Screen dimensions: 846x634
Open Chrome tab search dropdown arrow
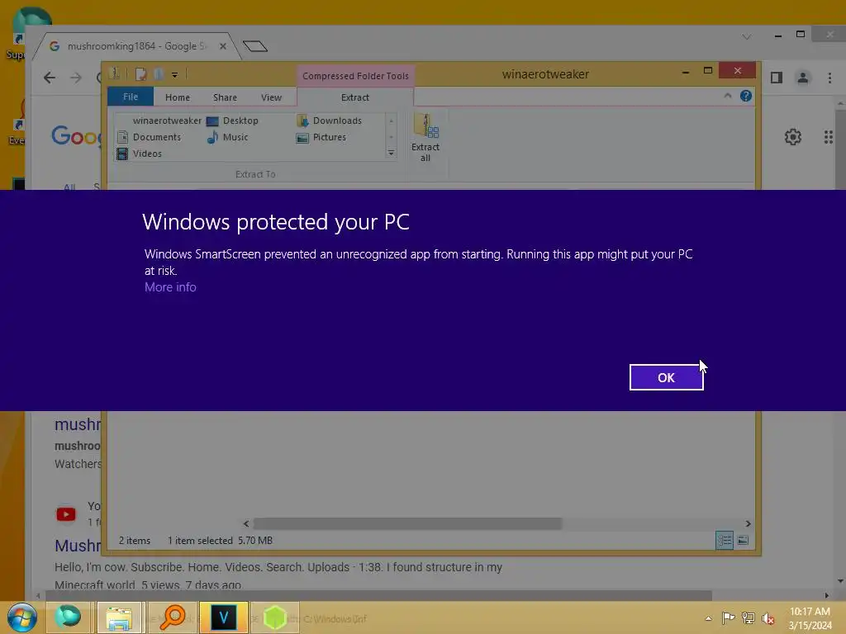[747, 36]
